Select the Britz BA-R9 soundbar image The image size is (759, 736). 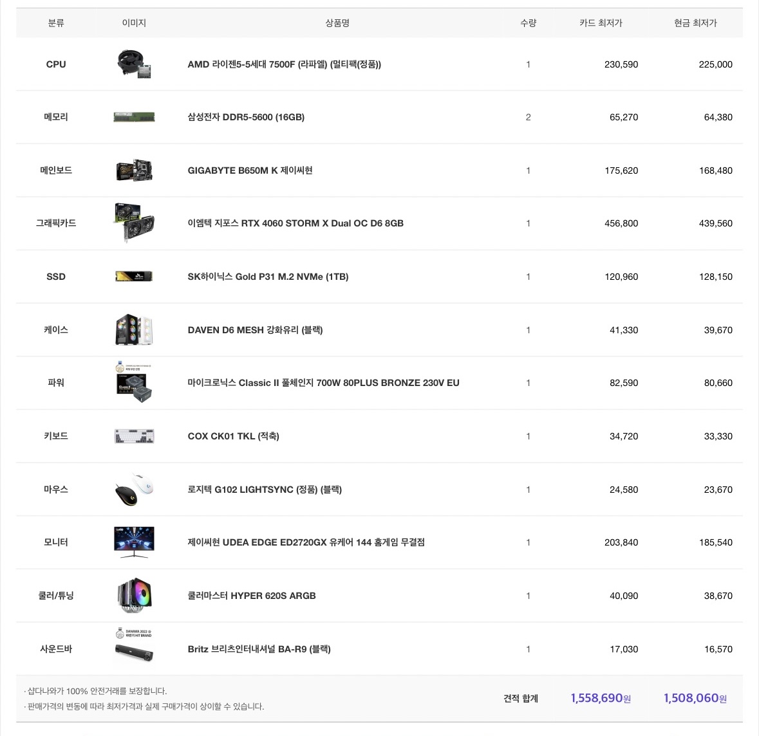pos(134,645)
